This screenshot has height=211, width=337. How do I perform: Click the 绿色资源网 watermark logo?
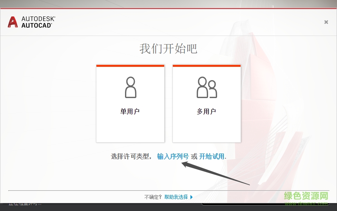[x=306, y=197]
